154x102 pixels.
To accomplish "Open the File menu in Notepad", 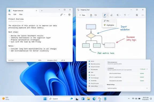I will [x=9, y=14].
